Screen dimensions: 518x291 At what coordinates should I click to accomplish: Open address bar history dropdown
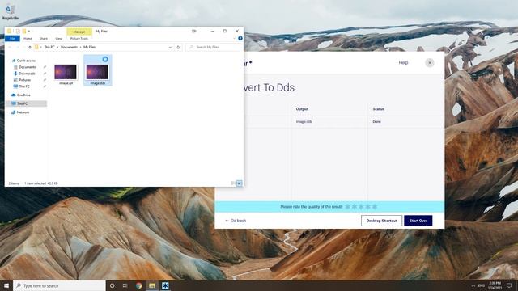(x=170, y=47)
